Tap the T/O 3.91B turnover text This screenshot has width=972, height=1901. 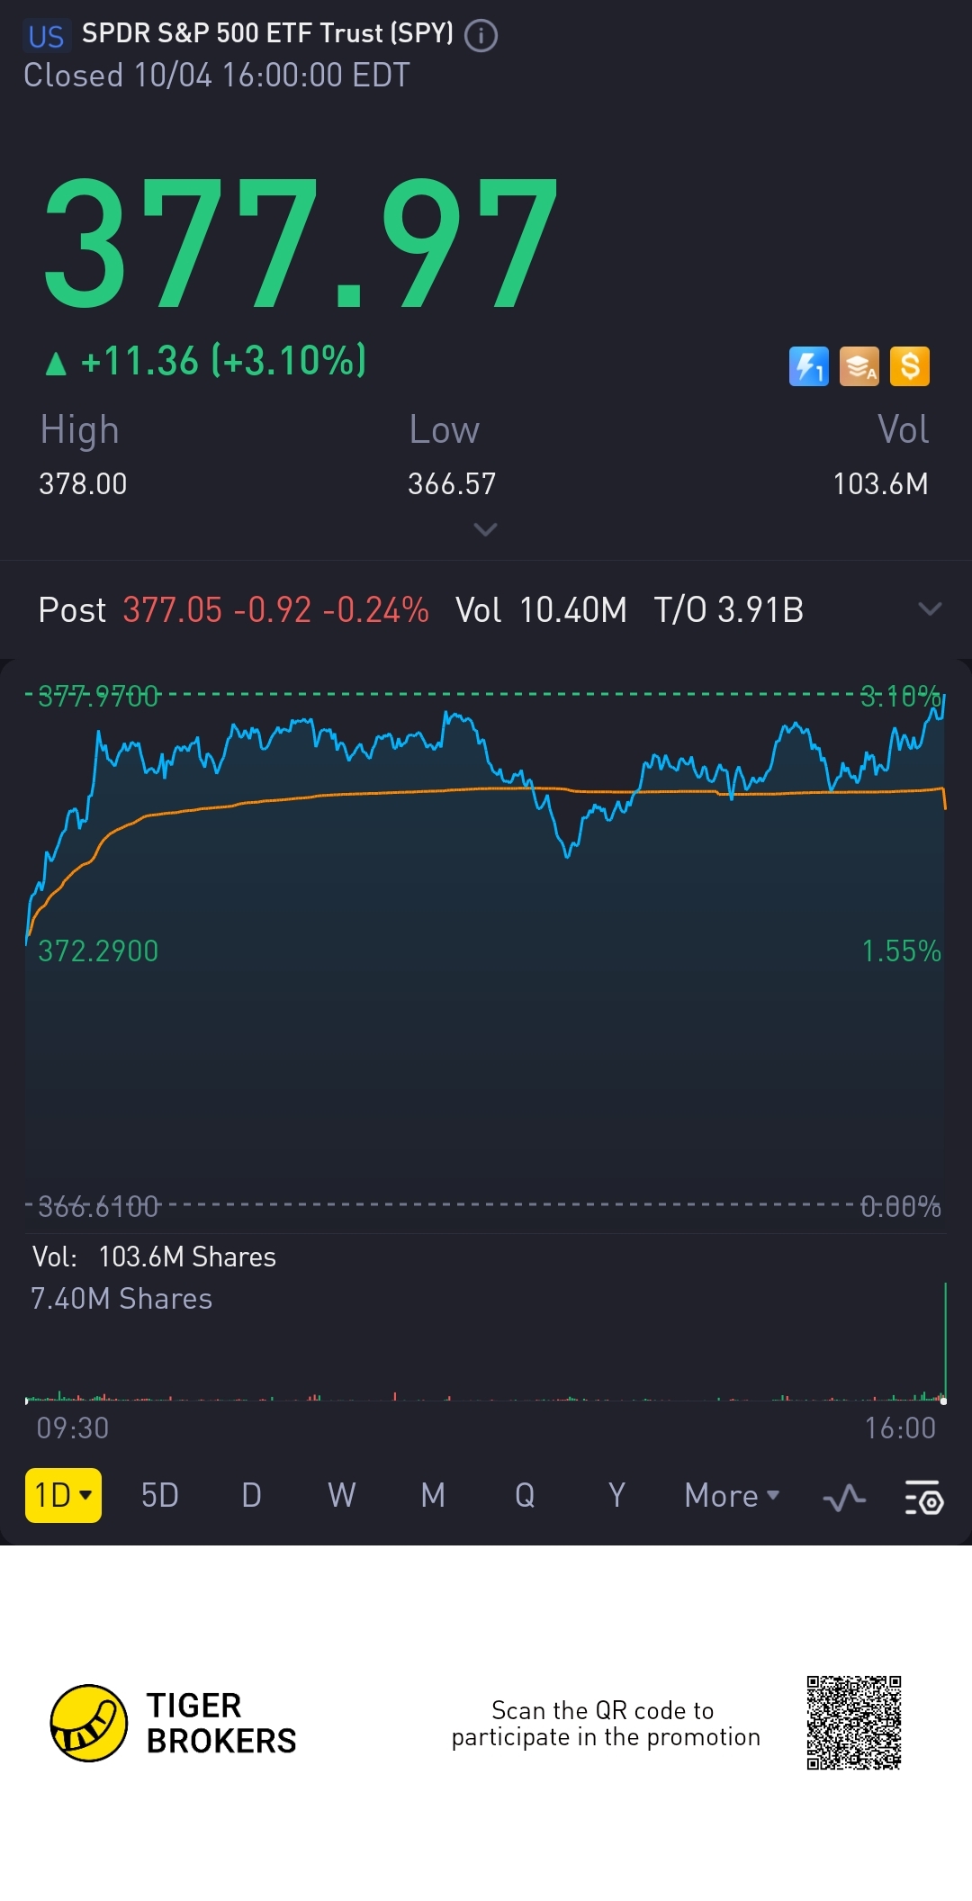[x=729, y=610]
